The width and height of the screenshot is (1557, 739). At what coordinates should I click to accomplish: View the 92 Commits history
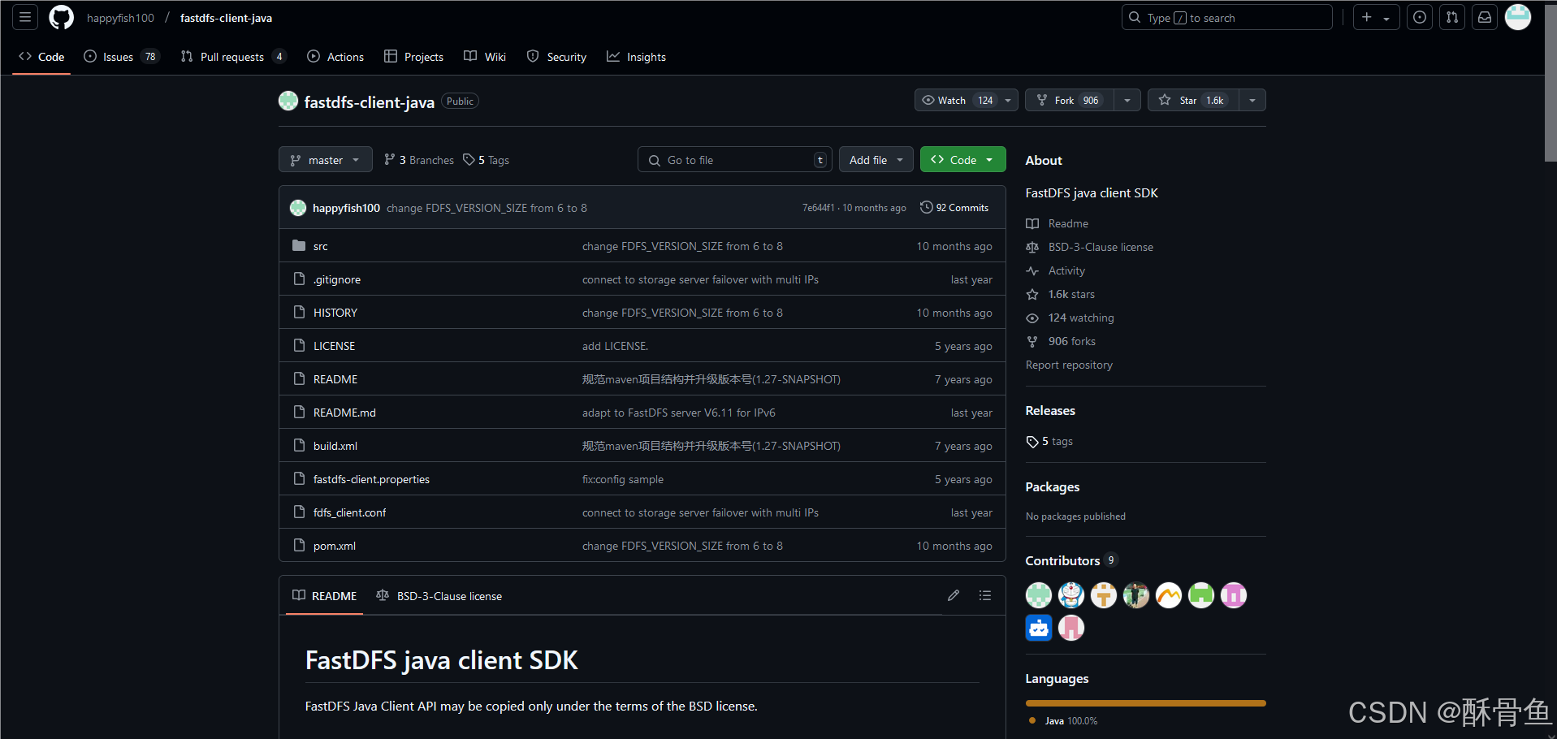pyautogui.click(x=954, y=208)
